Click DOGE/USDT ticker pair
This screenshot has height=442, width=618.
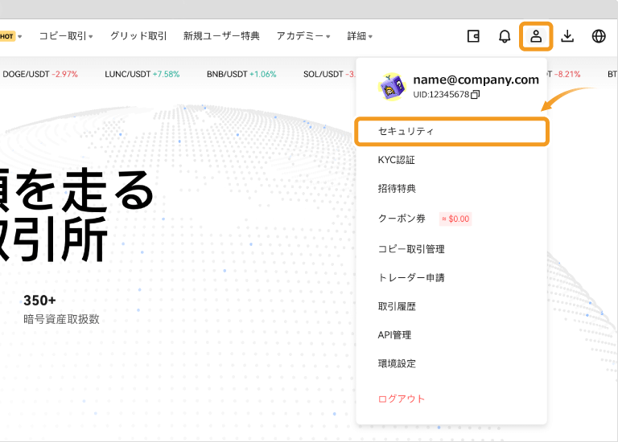click(39, 74)
